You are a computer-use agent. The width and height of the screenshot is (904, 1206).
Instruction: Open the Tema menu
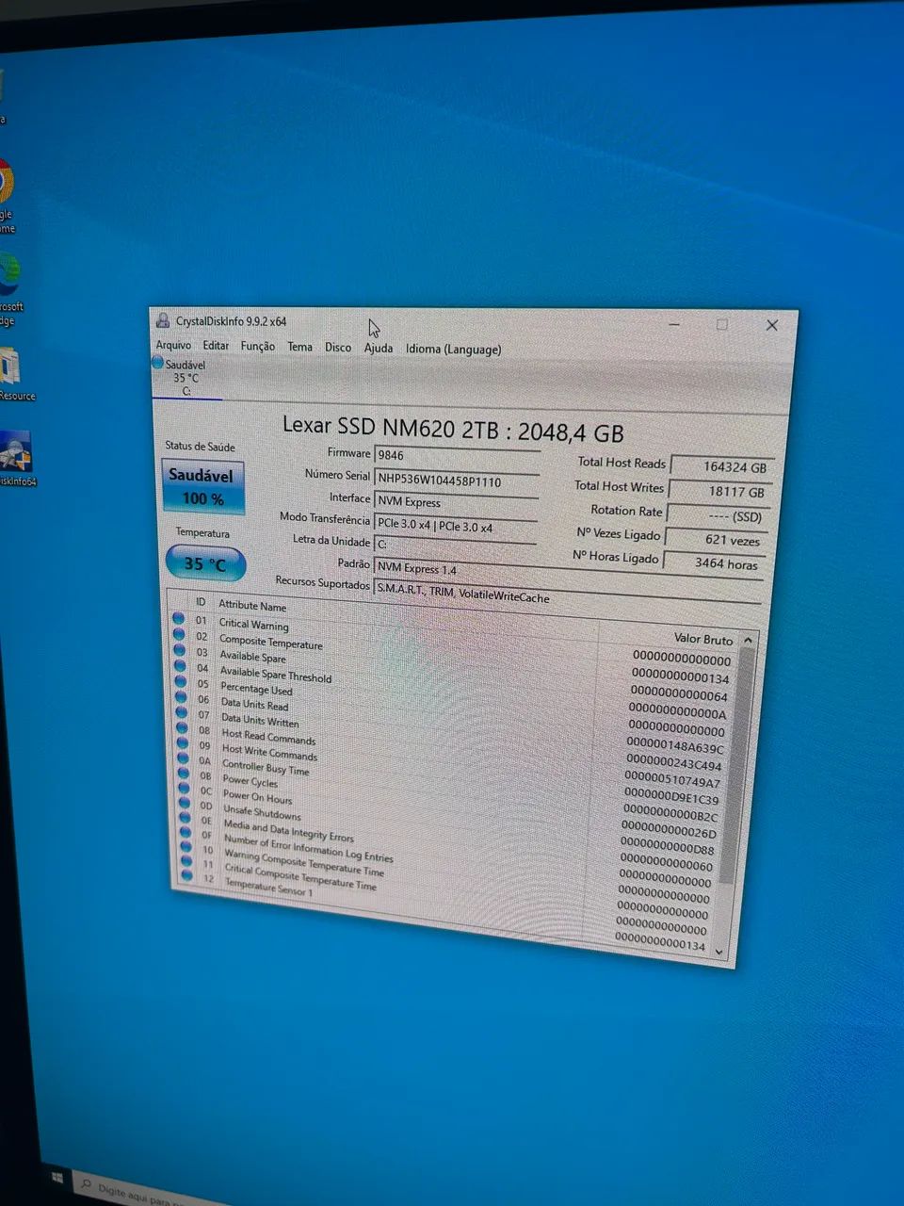click(299, 347)
